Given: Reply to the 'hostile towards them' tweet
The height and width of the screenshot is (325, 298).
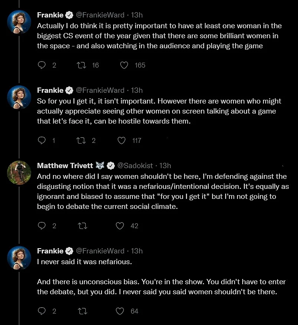Looking at the screenshot, I should point(42,141).
